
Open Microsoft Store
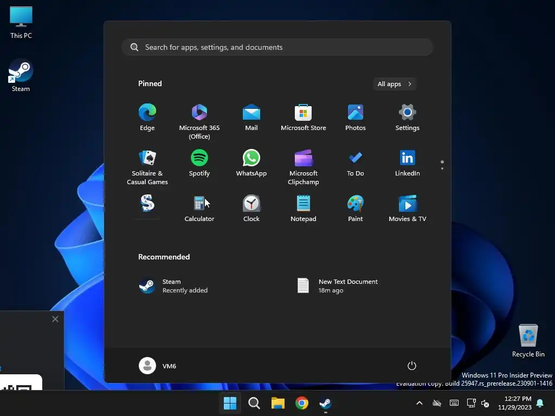[x=304, y=118]
